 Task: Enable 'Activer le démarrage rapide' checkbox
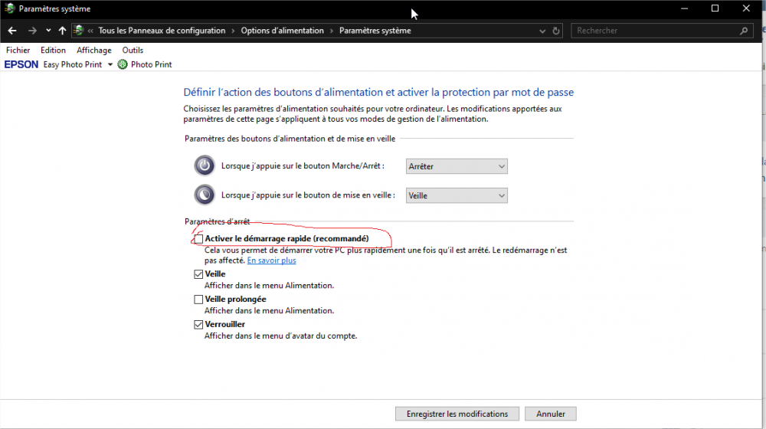point(198,239)
